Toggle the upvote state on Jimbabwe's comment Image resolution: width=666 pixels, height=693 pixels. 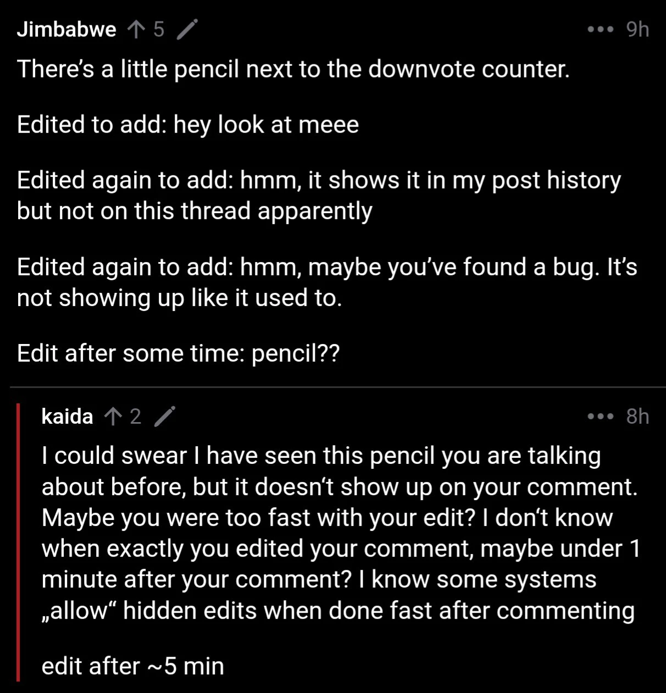click(135, 29)
